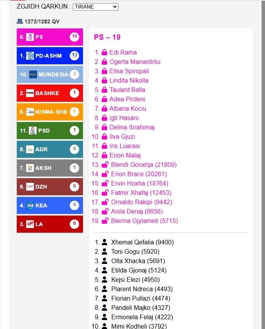Open the ZGJIDH QARKUN dropdown showing TIRANE
Viewport: 265px width, 329px height.
pos(95,7)
